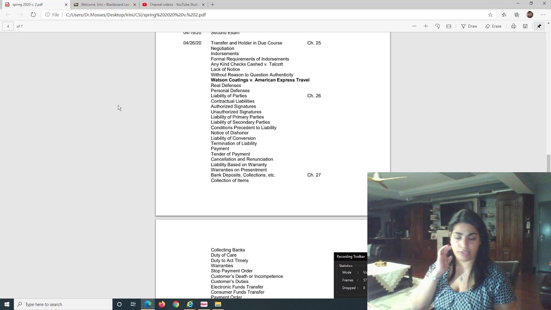Screen dimensions: 551x310
Task: Unpin the PDF toolbar
Action: [x=539, y=26]
